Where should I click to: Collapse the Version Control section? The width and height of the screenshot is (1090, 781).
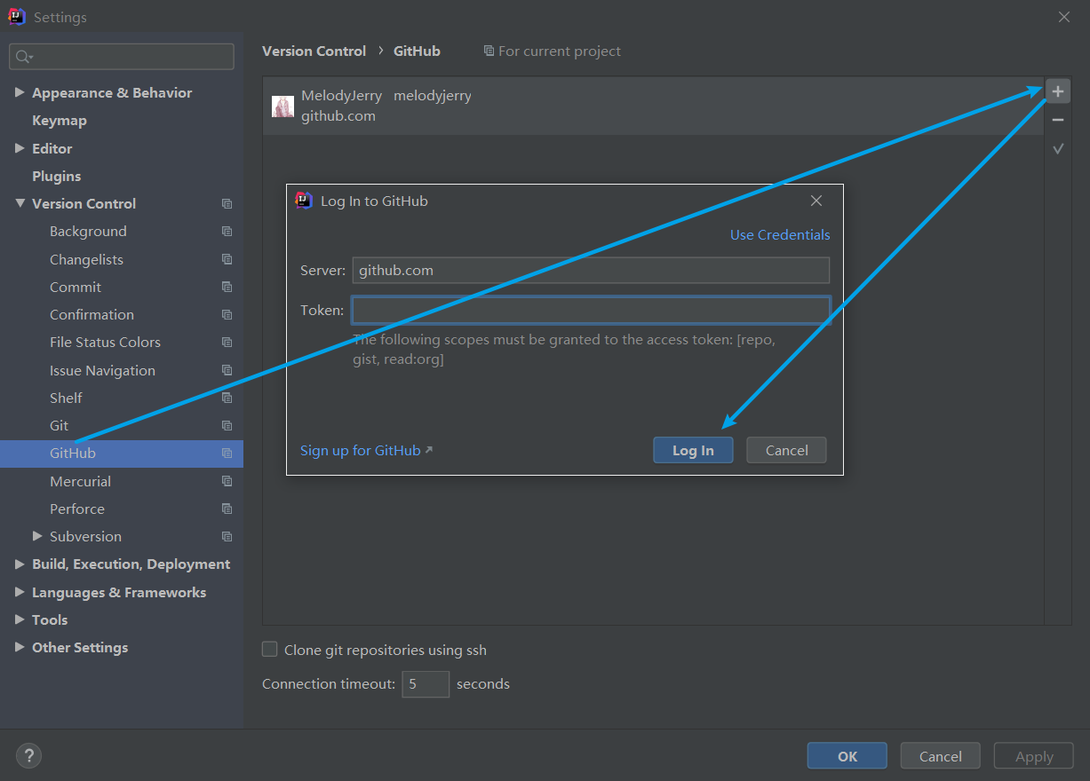20,203
